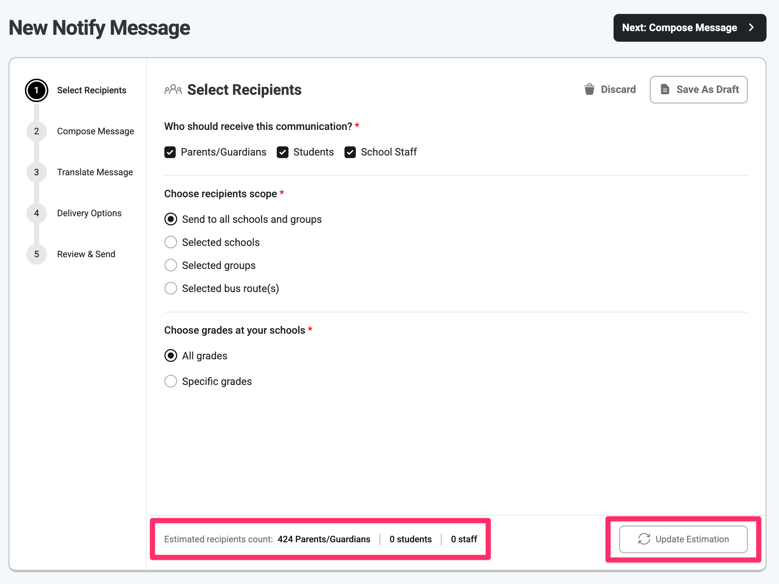
Task: Pick the Specific grades radio button
Action: pos(171,381)
